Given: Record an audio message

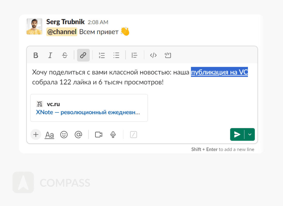Looking at the screenshot, I should click(x=113, y=134).
